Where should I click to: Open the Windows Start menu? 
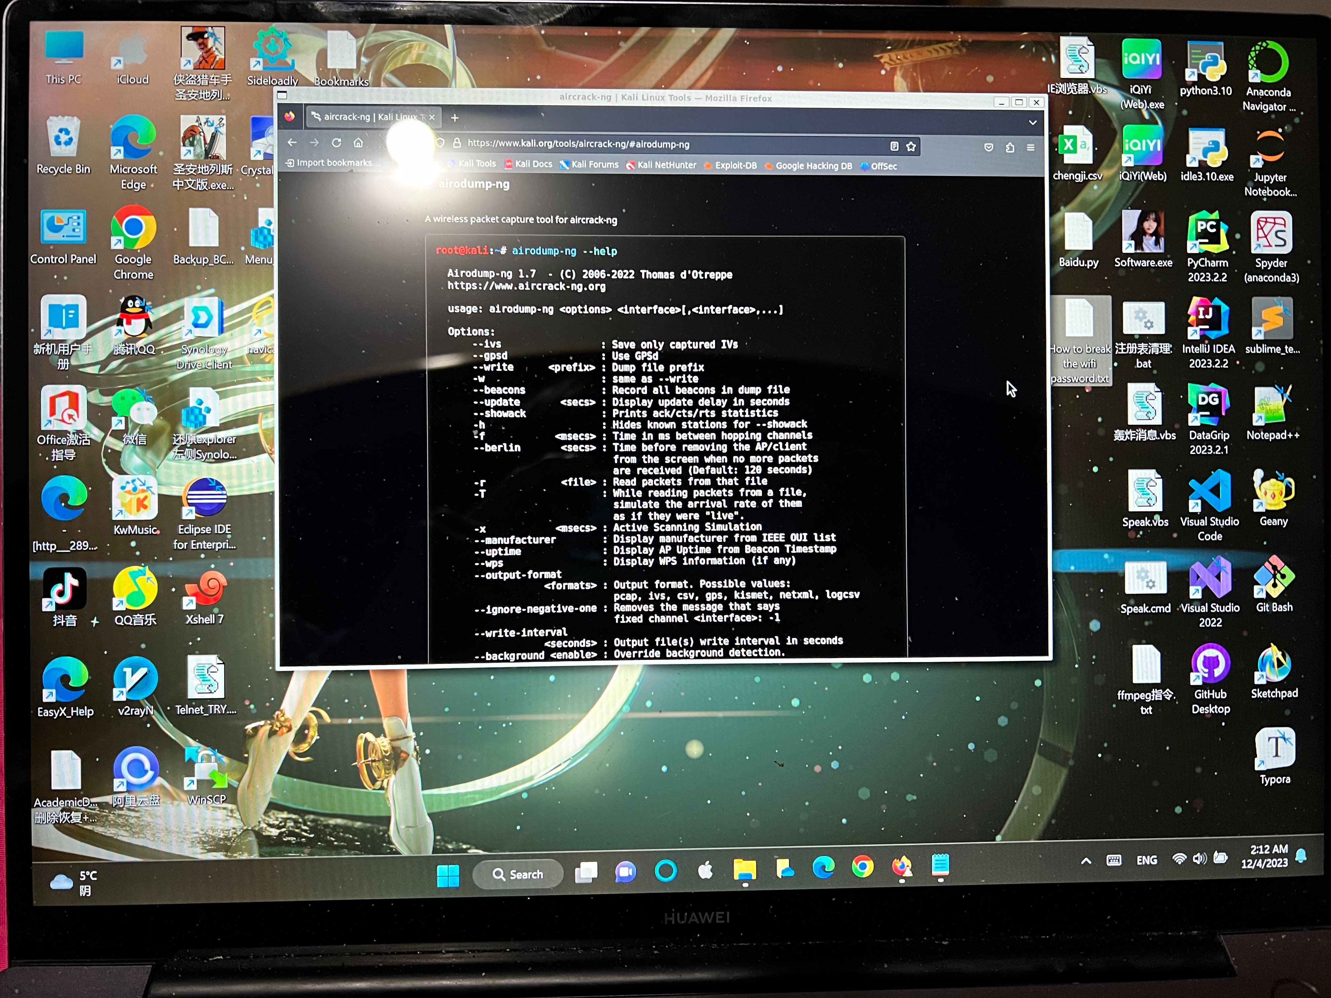pyautogui.click(x=448, y=875)
